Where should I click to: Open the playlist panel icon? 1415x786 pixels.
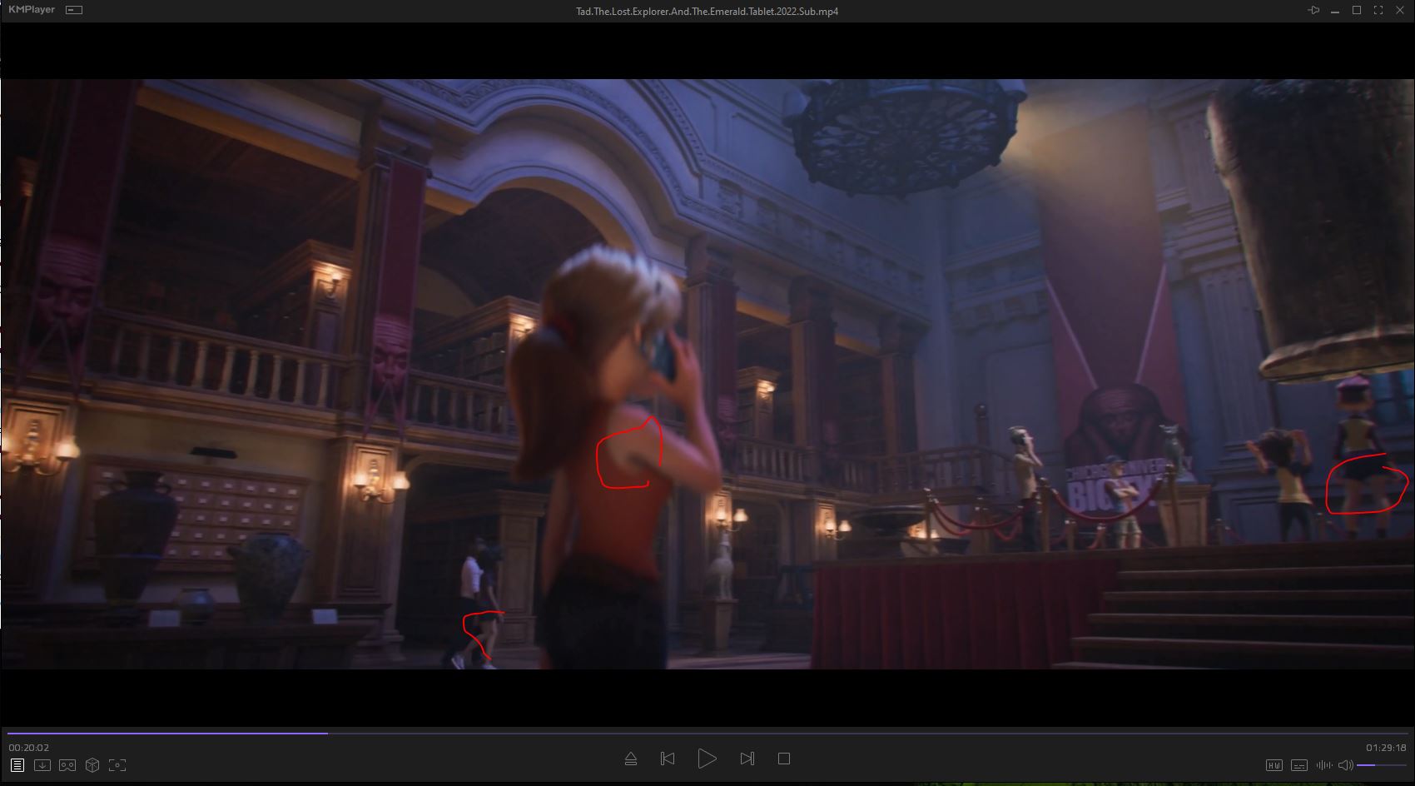17,765
